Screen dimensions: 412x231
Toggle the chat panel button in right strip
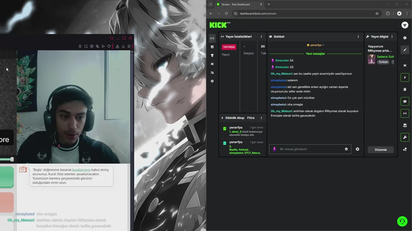point(405,101)
